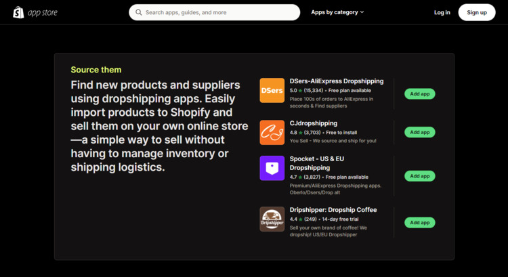The image size is (508, 277).
Task: Expand the Apps by category menu
Action: coord(337,12)
